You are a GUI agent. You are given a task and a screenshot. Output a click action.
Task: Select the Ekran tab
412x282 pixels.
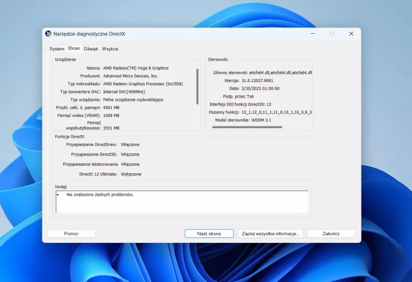[x=74, y=48]
